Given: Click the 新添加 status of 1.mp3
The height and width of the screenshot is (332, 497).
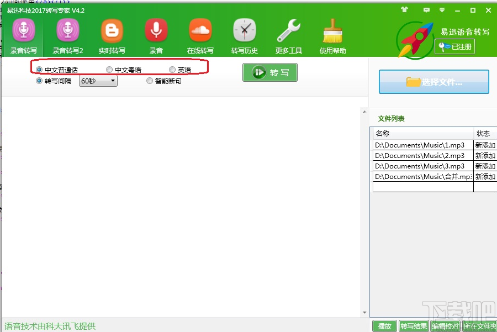Looking at the screenshot, I should click(x=485, y=145).
